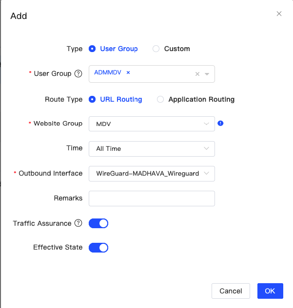Open the Website Group MDV dropdown
This screenshot has height=308, width=293.
[152, 124]
